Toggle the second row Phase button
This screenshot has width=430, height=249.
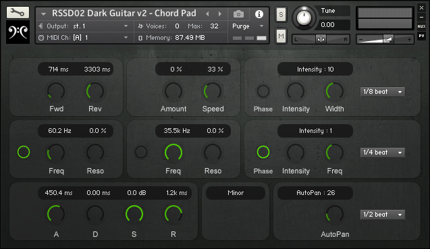pyautogui.click(x=263, y=152)
